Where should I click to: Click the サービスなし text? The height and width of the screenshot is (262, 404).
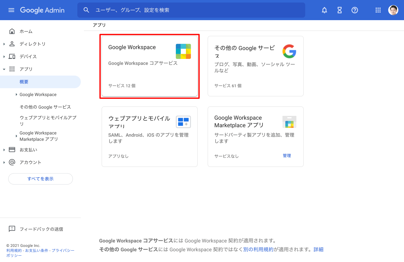[x=227, y=156]
